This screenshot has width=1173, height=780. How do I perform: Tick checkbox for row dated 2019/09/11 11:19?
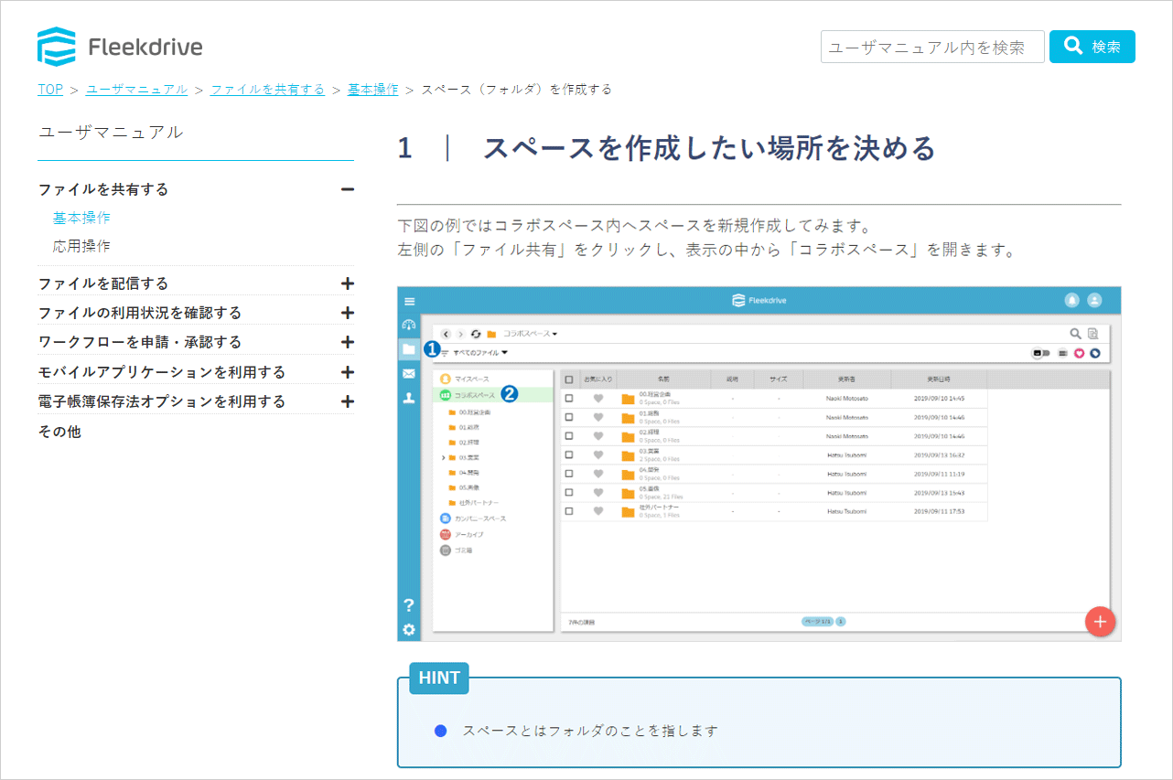click(x=569, y=474)
